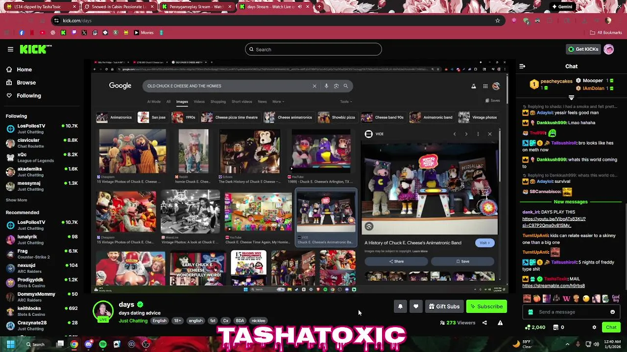Click the 18+ stream tag
This screenshot has width=627, height=352.
[177, 321]
